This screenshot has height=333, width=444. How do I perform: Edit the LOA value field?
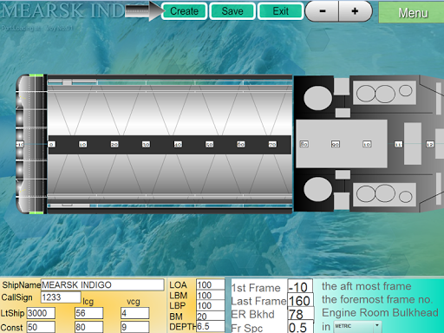coord(211,284)
